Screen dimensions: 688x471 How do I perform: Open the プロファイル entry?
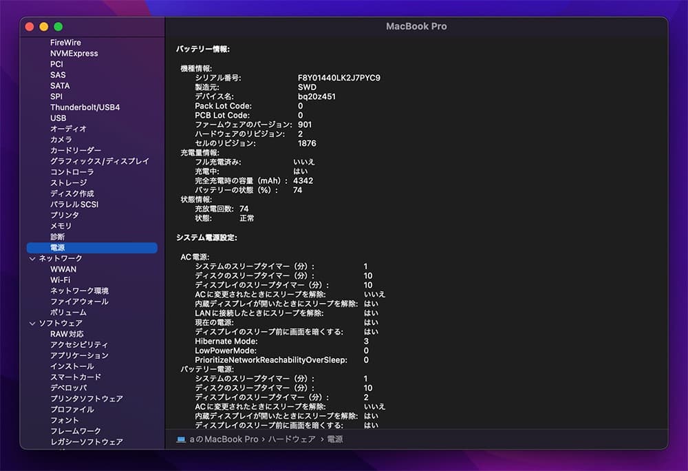pos(72,409)
